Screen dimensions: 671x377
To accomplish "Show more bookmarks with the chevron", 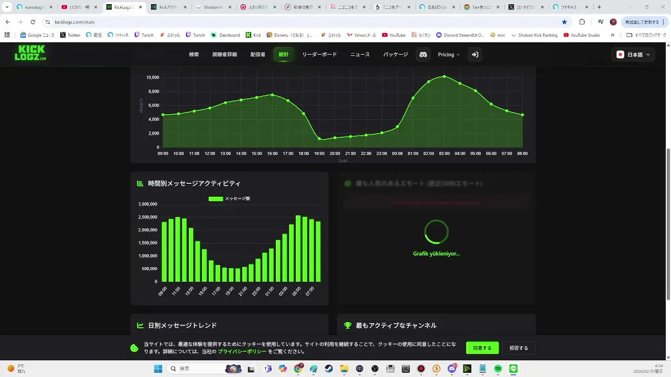I will click(613, 35).
